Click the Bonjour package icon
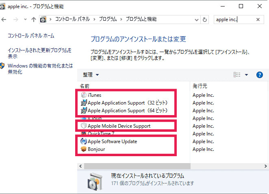Image resolution: width=269 pixels, height=194 pixels. pyautogui.click(x=84, y=149)
